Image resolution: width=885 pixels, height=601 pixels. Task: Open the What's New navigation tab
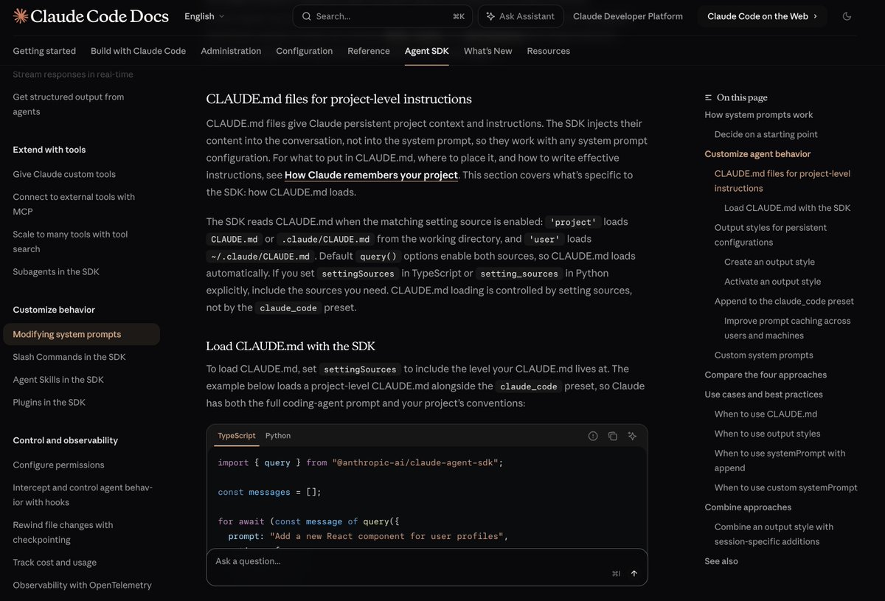tap(487, 51)
